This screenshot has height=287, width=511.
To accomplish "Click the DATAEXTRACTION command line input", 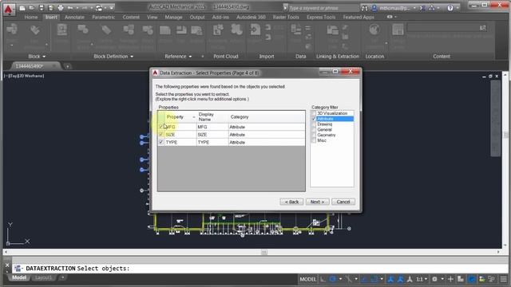I will (260, 269).
